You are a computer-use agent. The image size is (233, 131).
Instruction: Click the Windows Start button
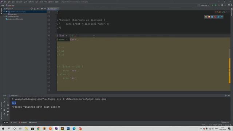(3, 128)
